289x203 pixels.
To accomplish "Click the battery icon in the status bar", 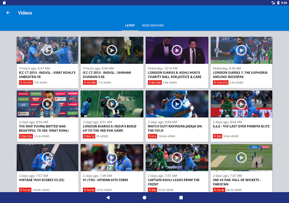I will 278,3.
